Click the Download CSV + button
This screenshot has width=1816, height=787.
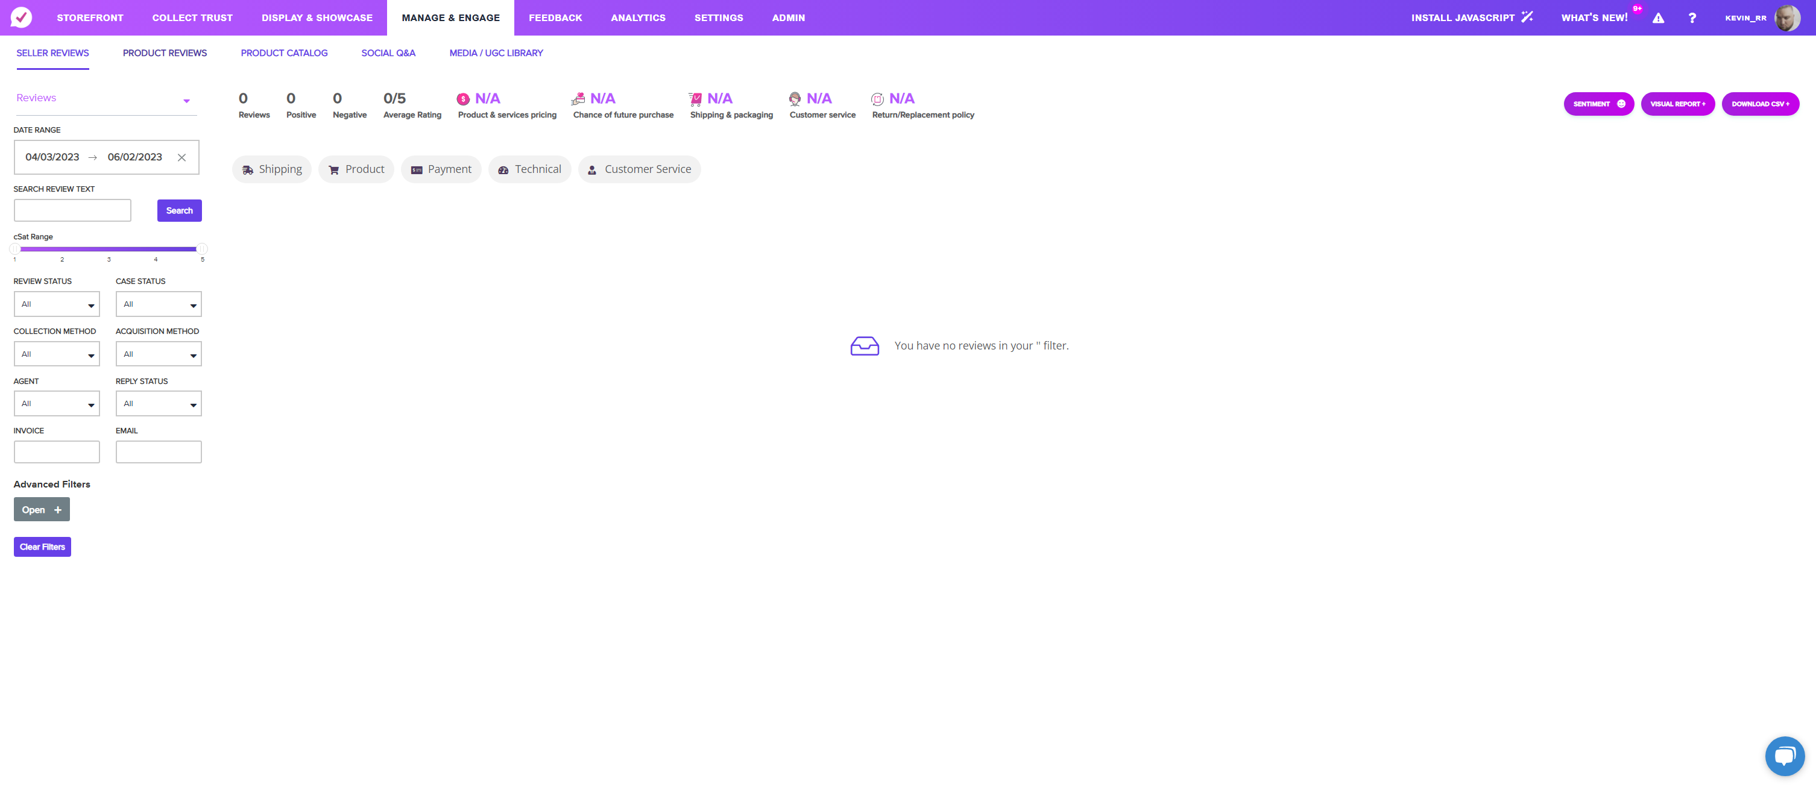coord(1761,104)
